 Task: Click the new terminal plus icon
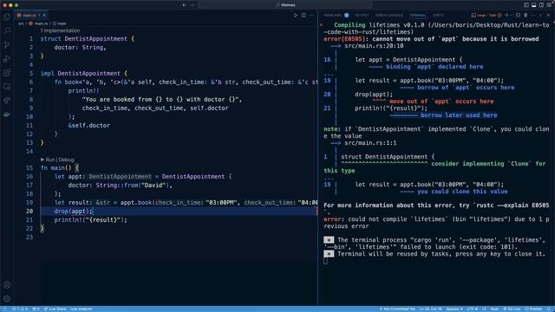tap(506, 16)
